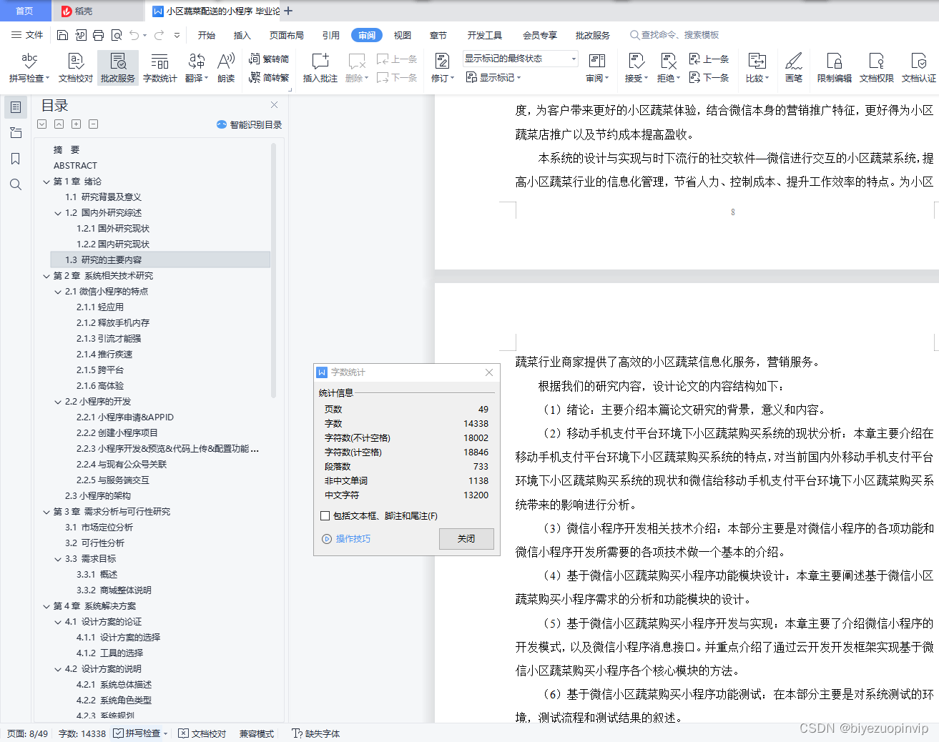Viewport: 939px width, 742px height.
Task: Collapse 第 4 章 系统解决方案 node
Action: 46,606
